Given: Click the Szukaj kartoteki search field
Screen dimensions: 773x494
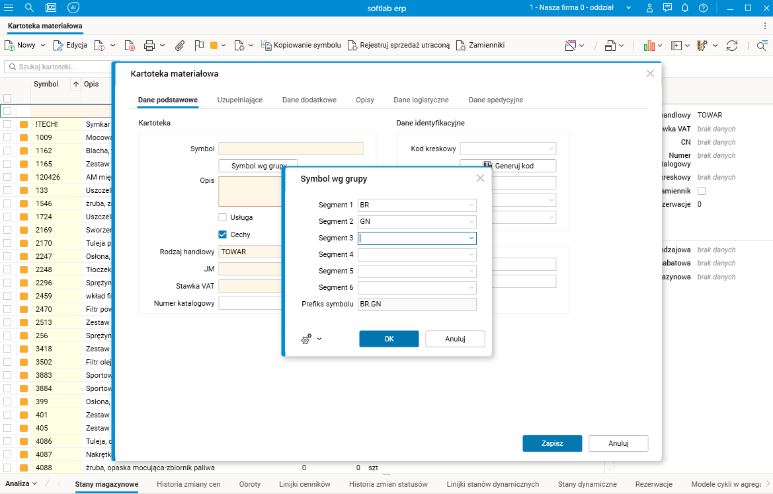Looking at the screenshot, I should pos(60,67).
